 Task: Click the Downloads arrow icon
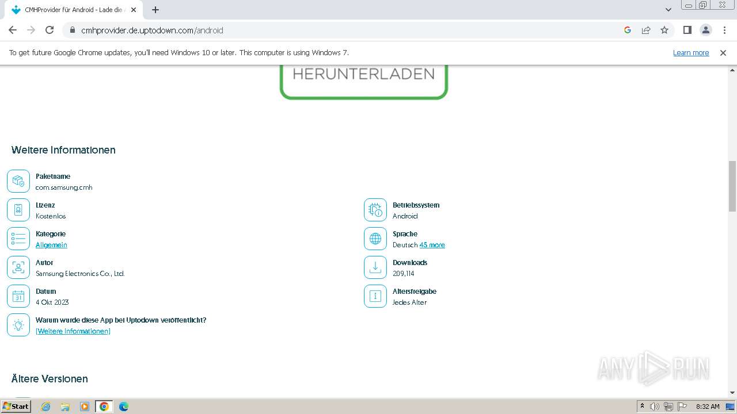coord(375,267)
